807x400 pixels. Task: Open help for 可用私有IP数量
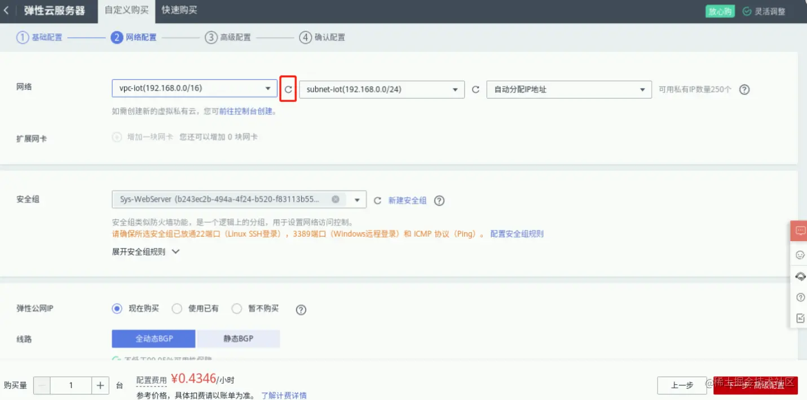[744, 89]
